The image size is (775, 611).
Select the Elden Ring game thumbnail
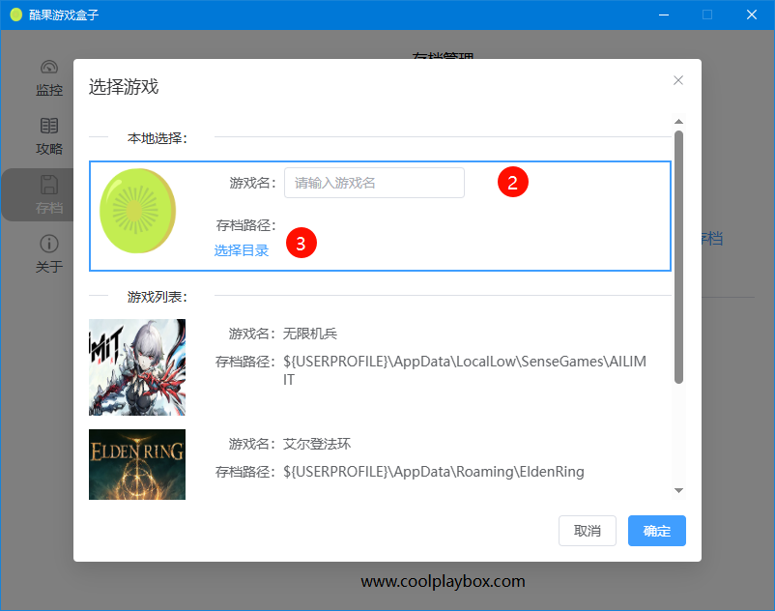click(x=137, y=464)
